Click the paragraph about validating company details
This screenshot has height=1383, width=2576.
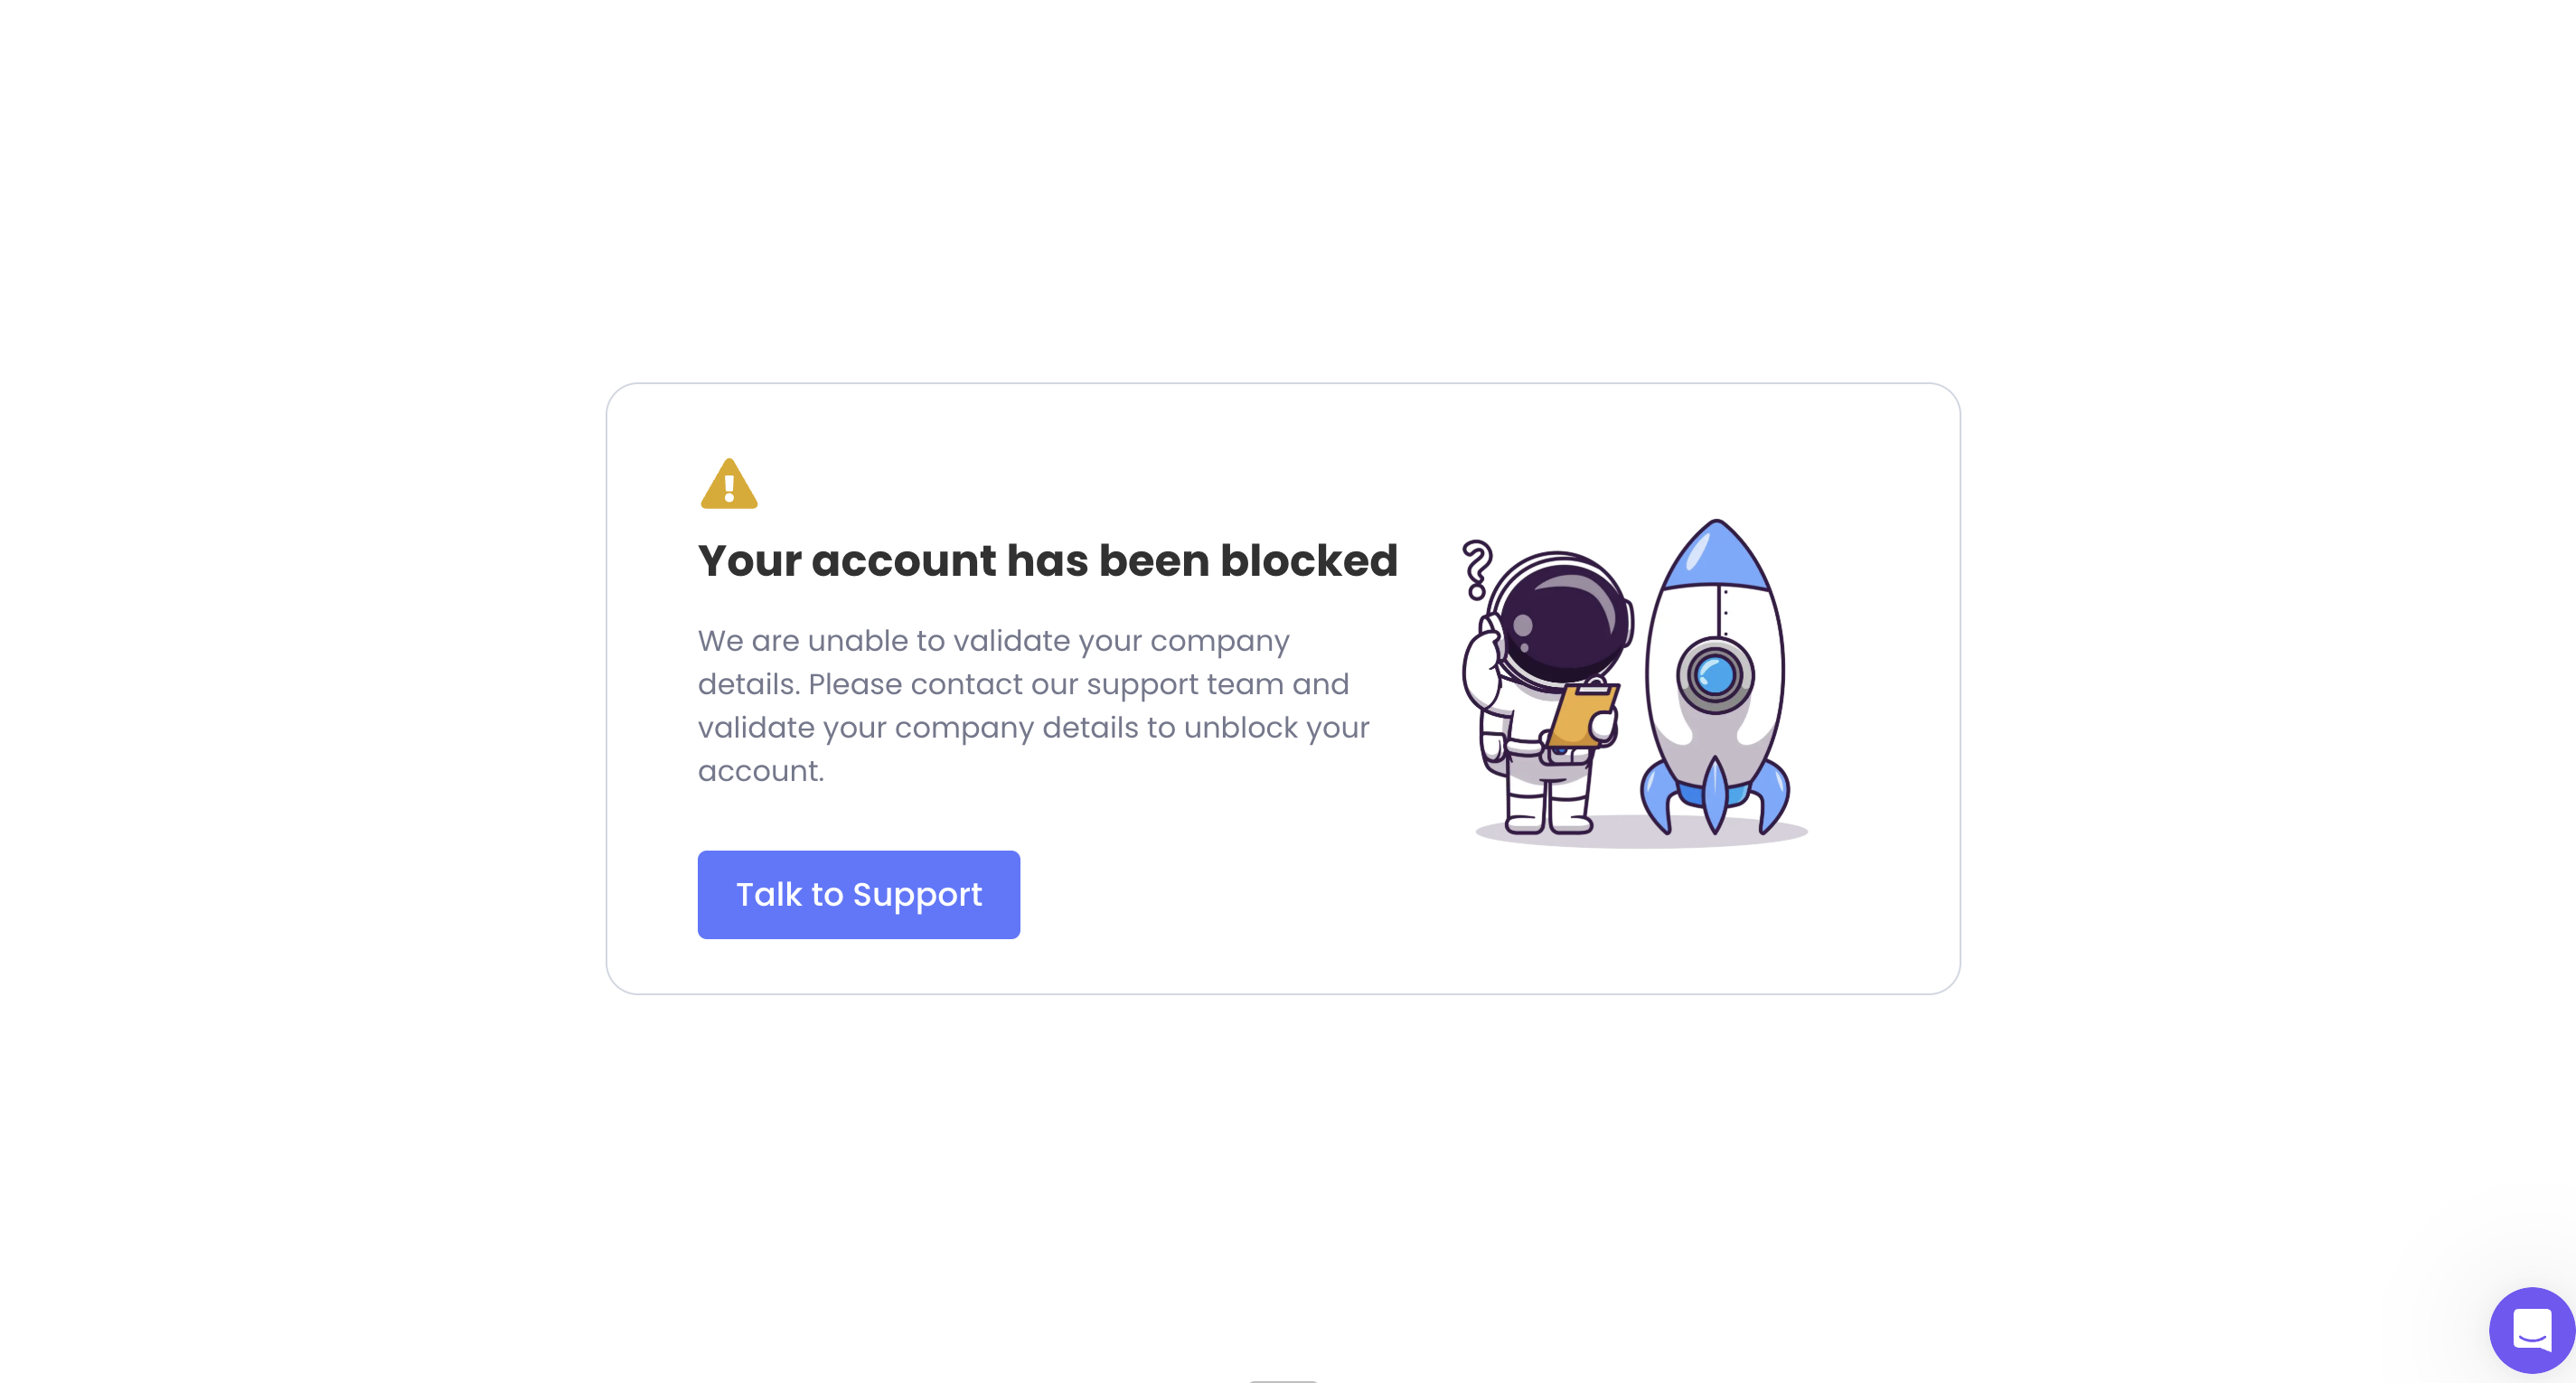[x=1033, y=705]
